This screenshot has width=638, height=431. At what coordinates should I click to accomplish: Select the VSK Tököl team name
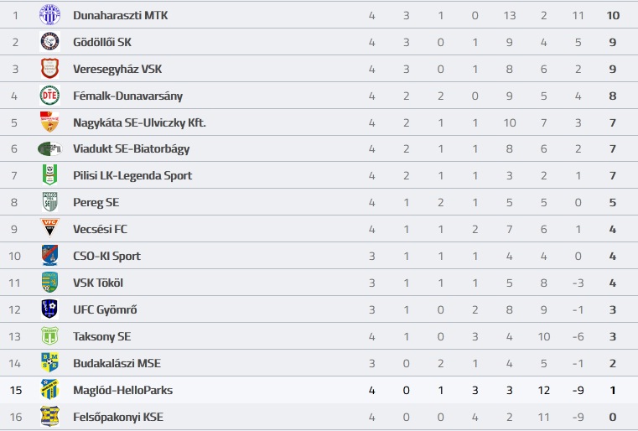[97, 283]
